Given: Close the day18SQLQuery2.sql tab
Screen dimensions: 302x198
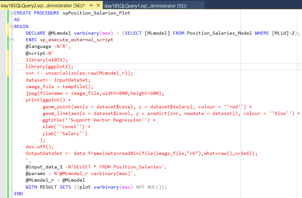Looking at the screenshot, I should 98,5.
